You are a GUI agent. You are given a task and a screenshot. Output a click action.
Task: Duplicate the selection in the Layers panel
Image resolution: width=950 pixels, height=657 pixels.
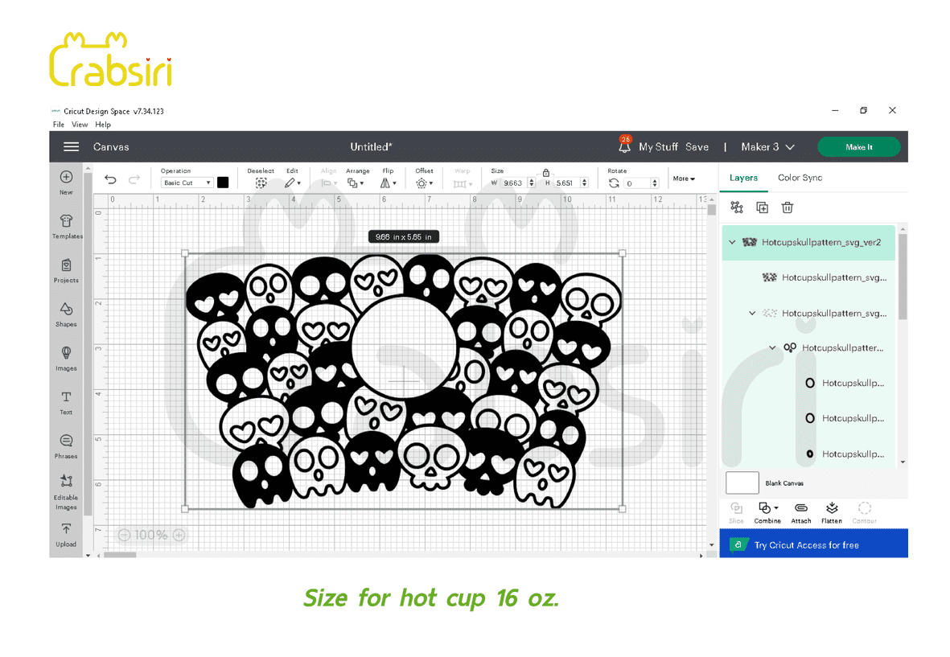762,207
